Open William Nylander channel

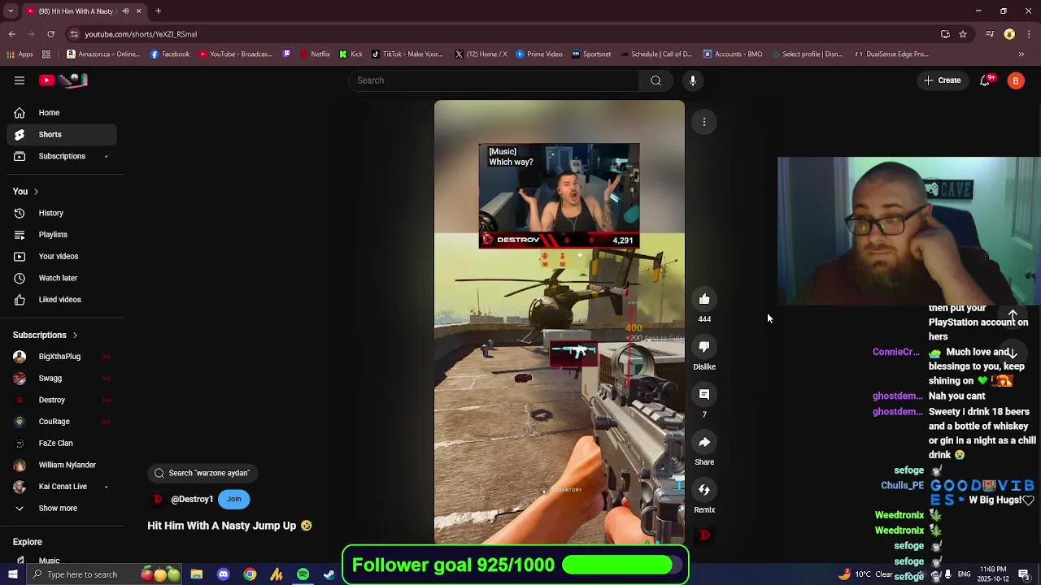[62, 465]
